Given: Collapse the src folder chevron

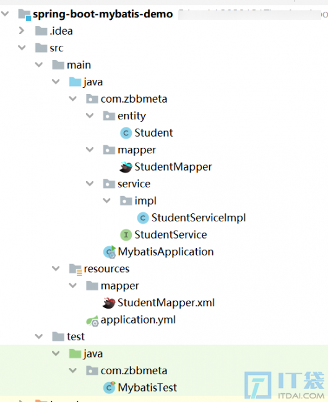Looking at the screenshot, I should 22,48.
